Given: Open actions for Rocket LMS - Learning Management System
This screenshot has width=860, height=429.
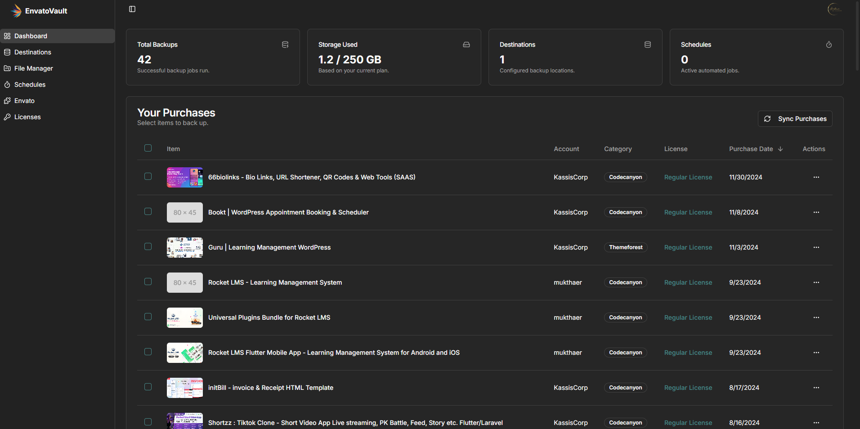Looking at the screenshot, I should (x=816, y=282).
